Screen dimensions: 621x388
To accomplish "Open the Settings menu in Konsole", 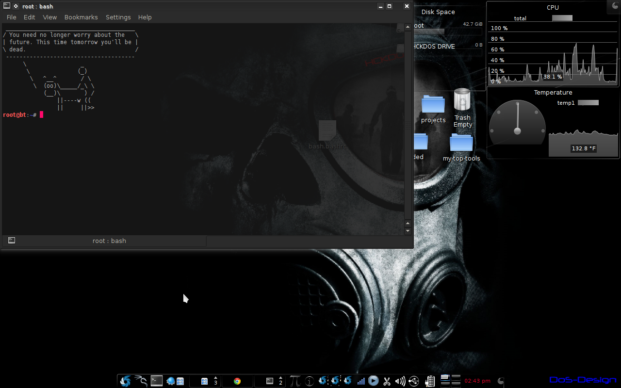I will tap(118, 17).
